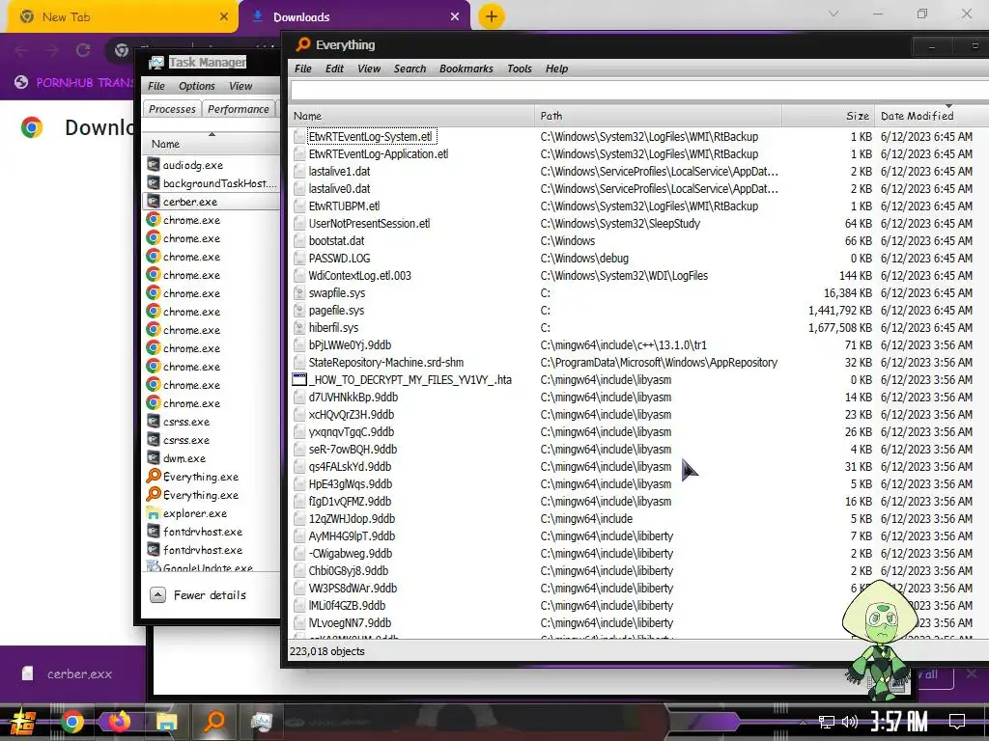Open the Tools menu in Everything
The width and height of the screenshot is (989, 741).
pos(519,69)
